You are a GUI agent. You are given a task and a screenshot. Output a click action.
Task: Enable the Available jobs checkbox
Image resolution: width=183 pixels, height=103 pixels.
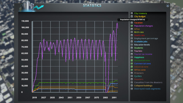132,42
